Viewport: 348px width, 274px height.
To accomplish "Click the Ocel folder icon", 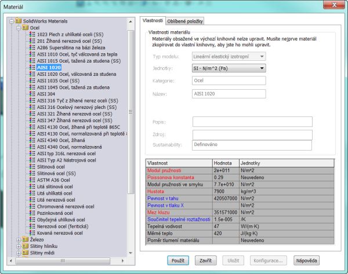I will point(25,28).
